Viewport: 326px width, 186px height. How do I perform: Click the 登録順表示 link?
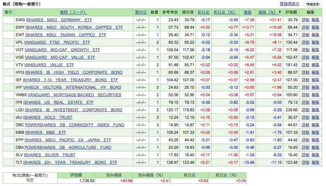(289, 4)
